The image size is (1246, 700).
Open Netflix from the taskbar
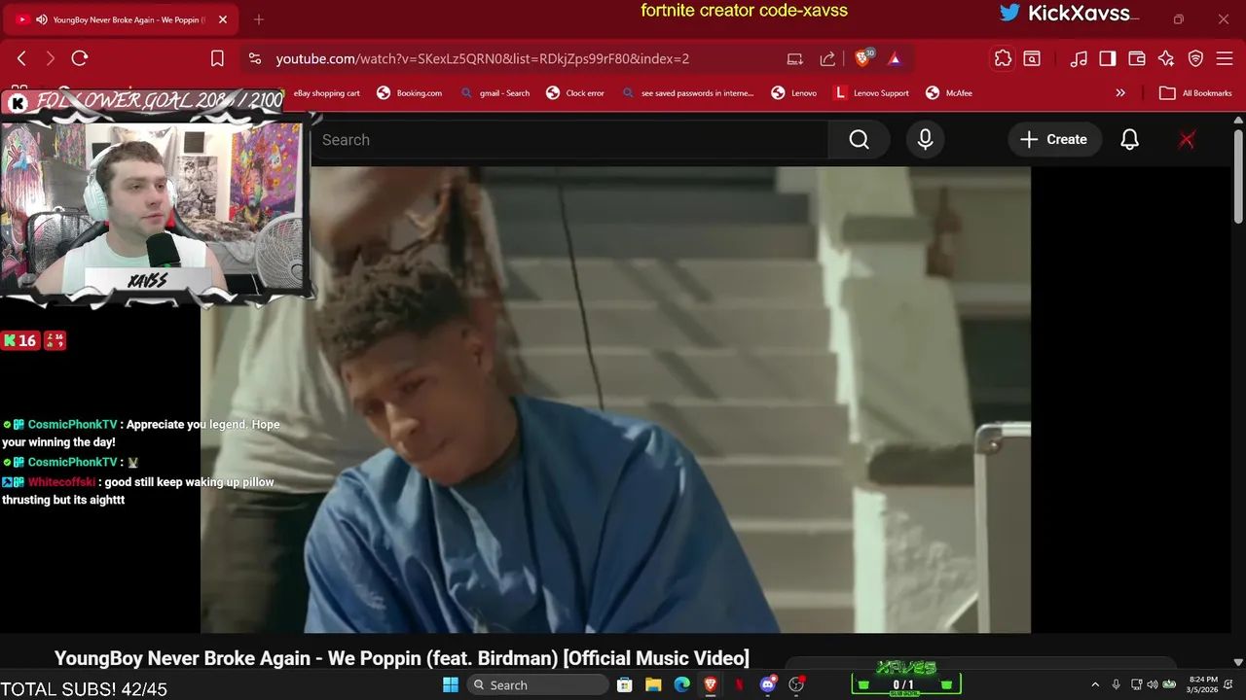[740, 684]
